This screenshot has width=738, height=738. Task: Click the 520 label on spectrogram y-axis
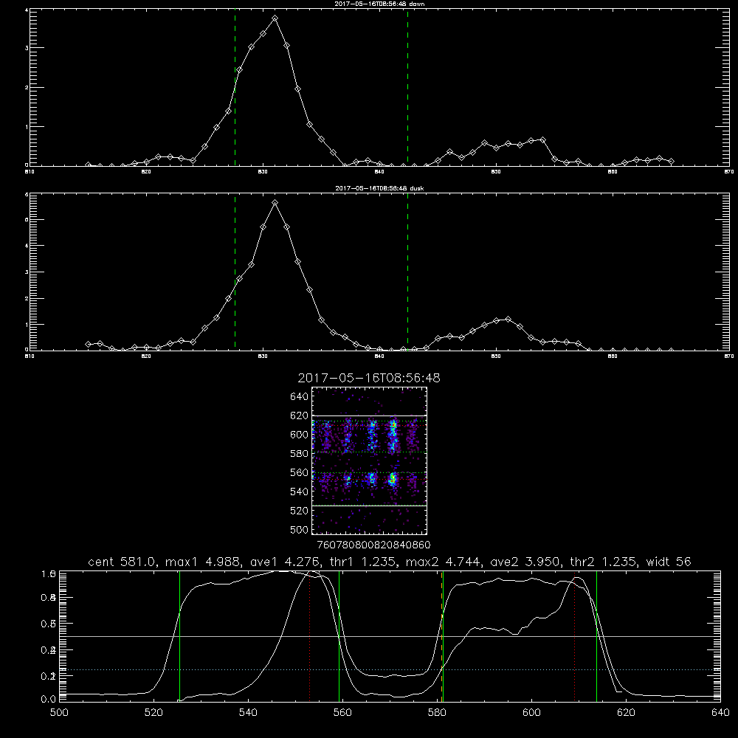pos(300,511)
